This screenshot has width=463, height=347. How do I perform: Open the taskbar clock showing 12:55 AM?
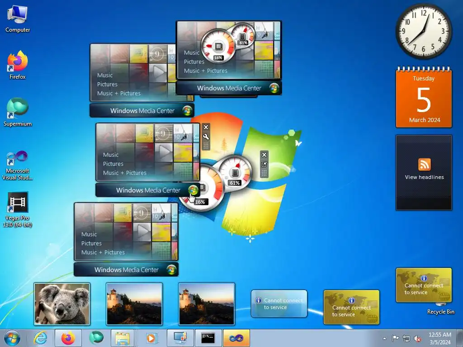tap(440, 338)
